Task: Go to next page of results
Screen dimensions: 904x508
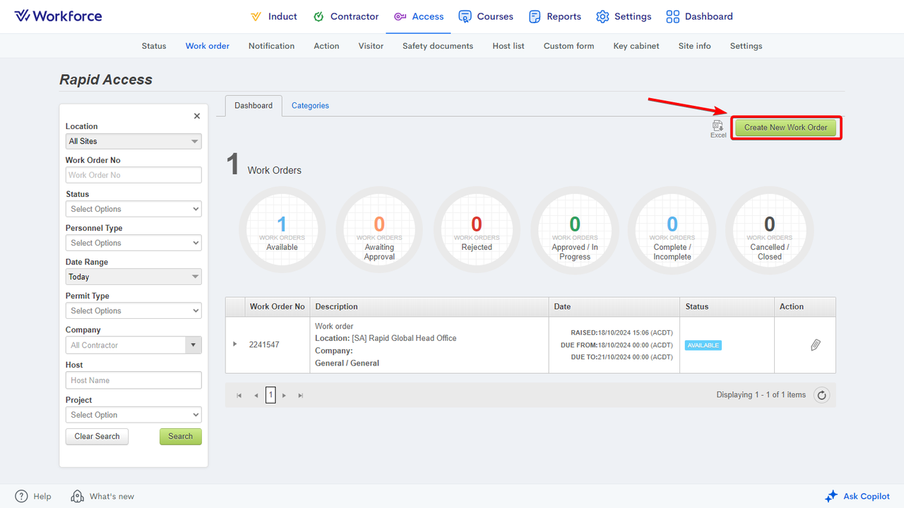Action: [284, 395]
